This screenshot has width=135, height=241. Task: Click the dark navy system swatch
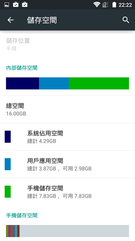pyautogui.click(x=7, y=137)
